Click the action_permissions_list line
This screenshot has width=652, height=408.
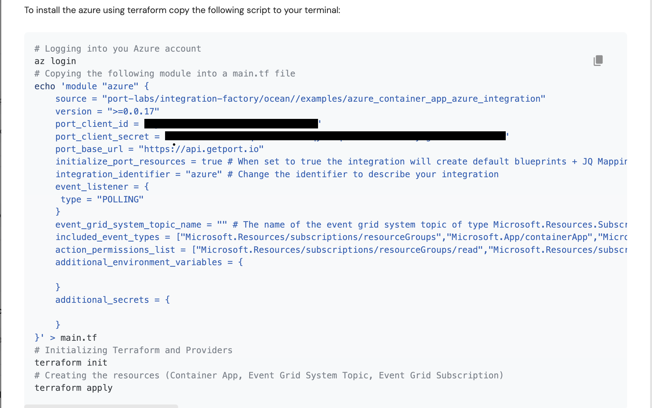[x=115, y=250]
